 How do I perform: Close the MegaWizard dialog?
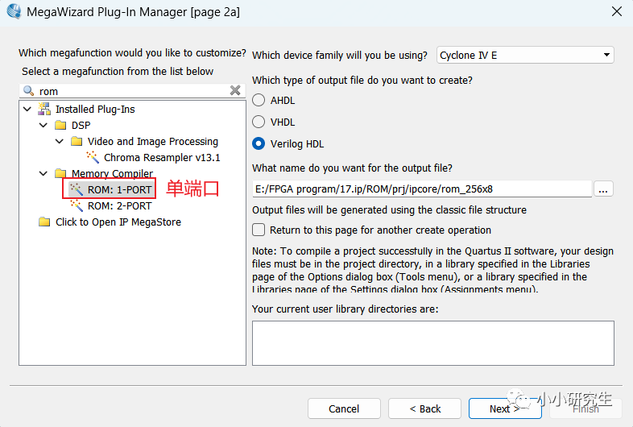[617, 11]
